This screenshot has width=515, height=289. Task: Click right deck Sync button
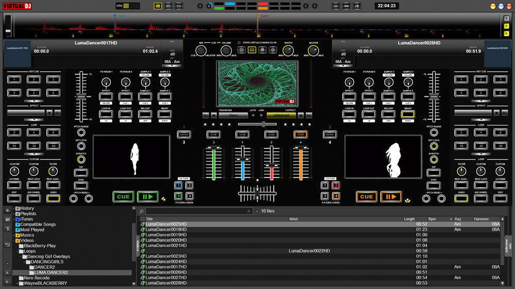(434, 185)
